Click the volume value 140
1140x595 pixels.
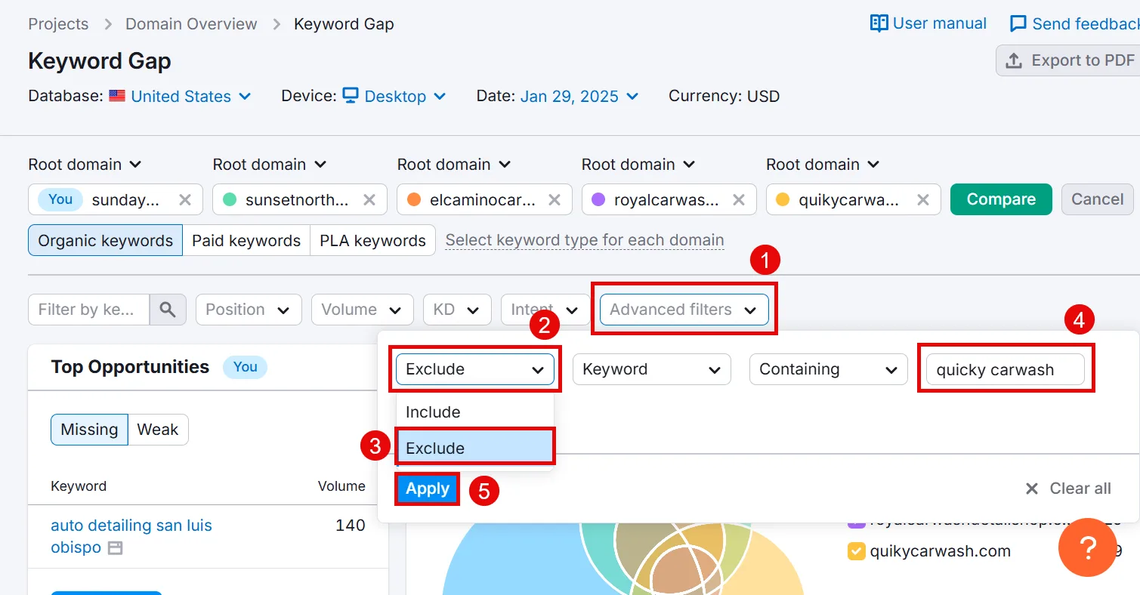click(351, 526)
